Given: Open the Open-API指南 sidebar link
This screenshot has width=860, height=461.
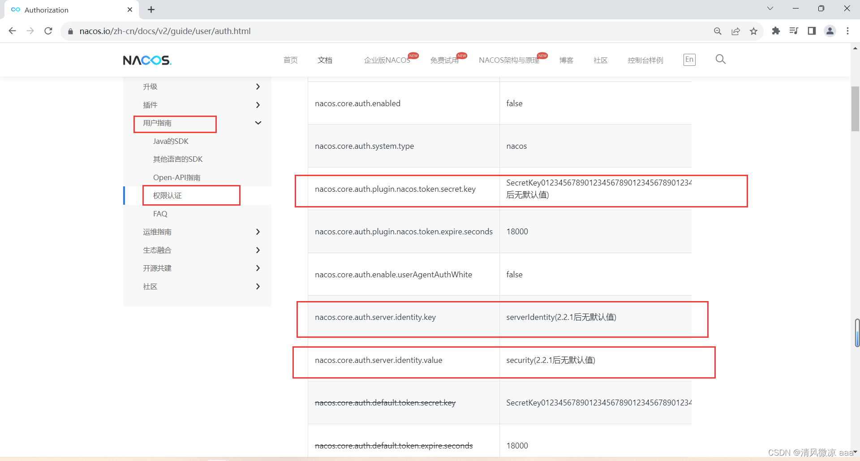Looking at the screenshot, I should click(176, 177).
